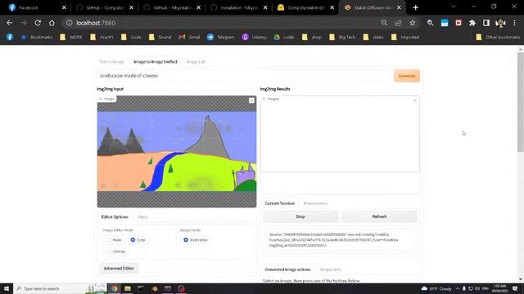
Task: Switch to the Text-to-Image tab
Action: tap(111, 62)
